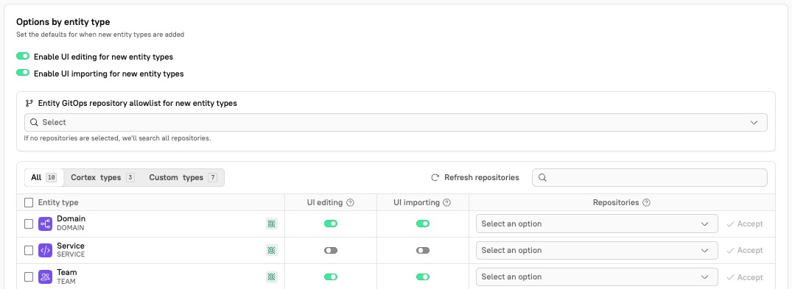Toggle Enable UI importing for new entity types

click(23, 73)
